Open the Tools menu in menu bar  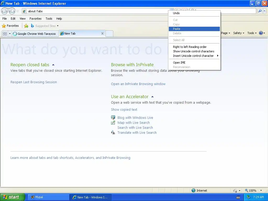click(x=49, y=19)
